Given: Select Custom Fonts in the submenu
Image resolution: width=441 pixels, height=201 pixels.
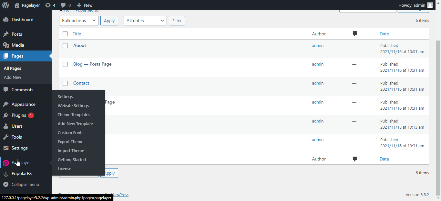Looking at the screenshot, I should click(x=70, y=133).
